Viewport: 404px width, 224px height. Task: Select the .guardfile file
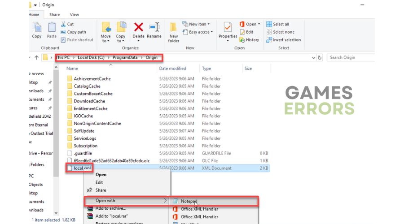point(83,153)
